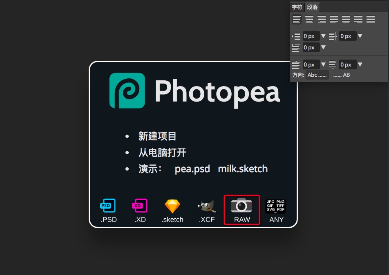389x275 pixels.
Task: Choose justify with last line centered
Action: pos(346,20)
